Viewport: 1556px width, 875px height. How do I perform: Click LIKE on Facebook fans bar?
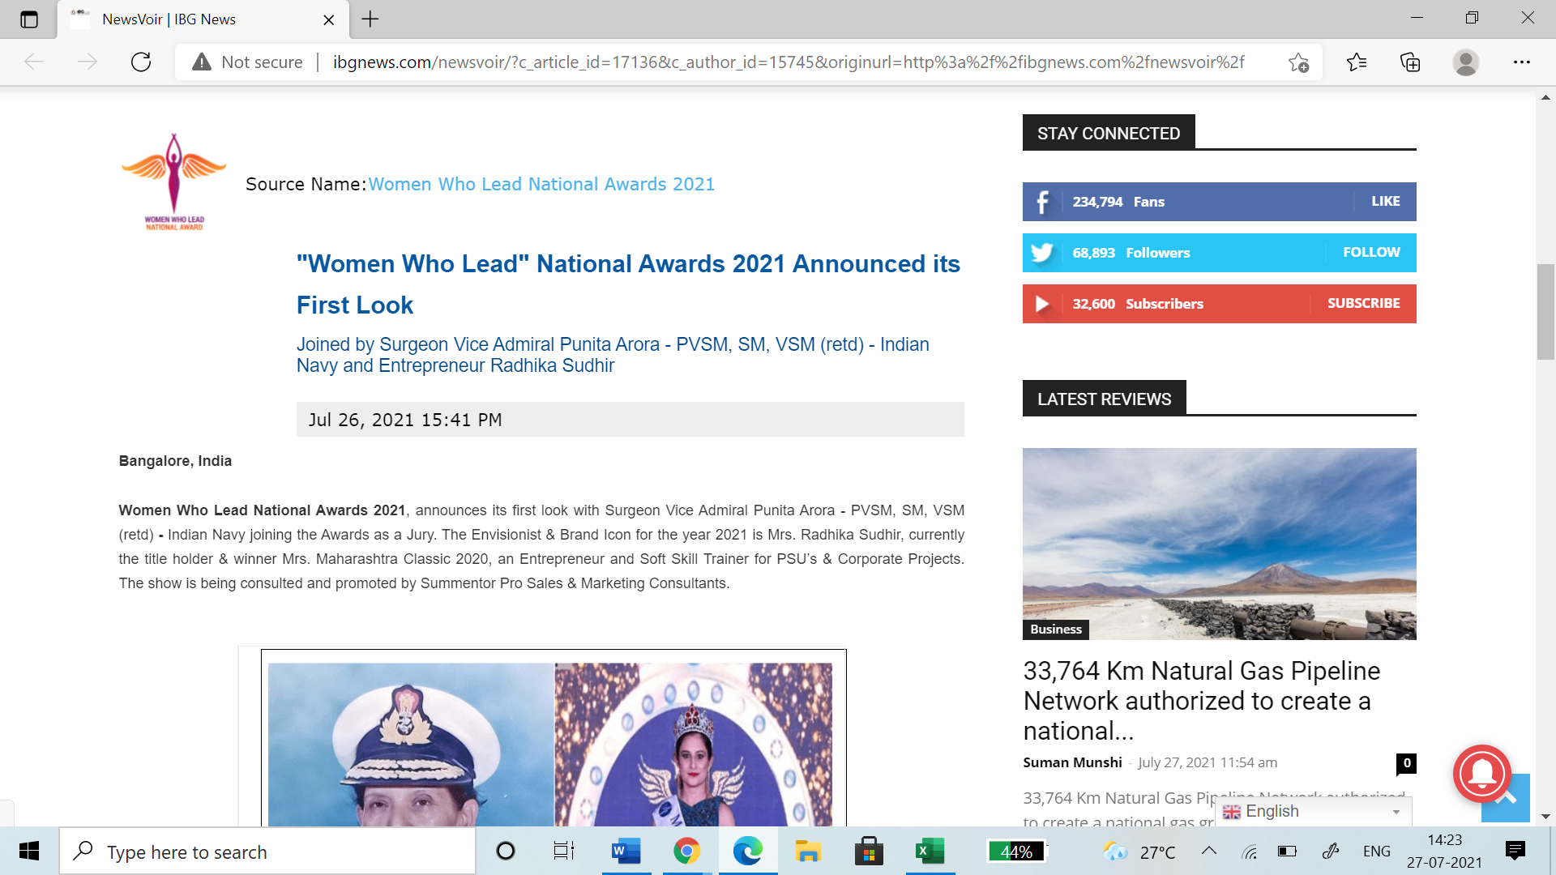[x=1385, y=202]
